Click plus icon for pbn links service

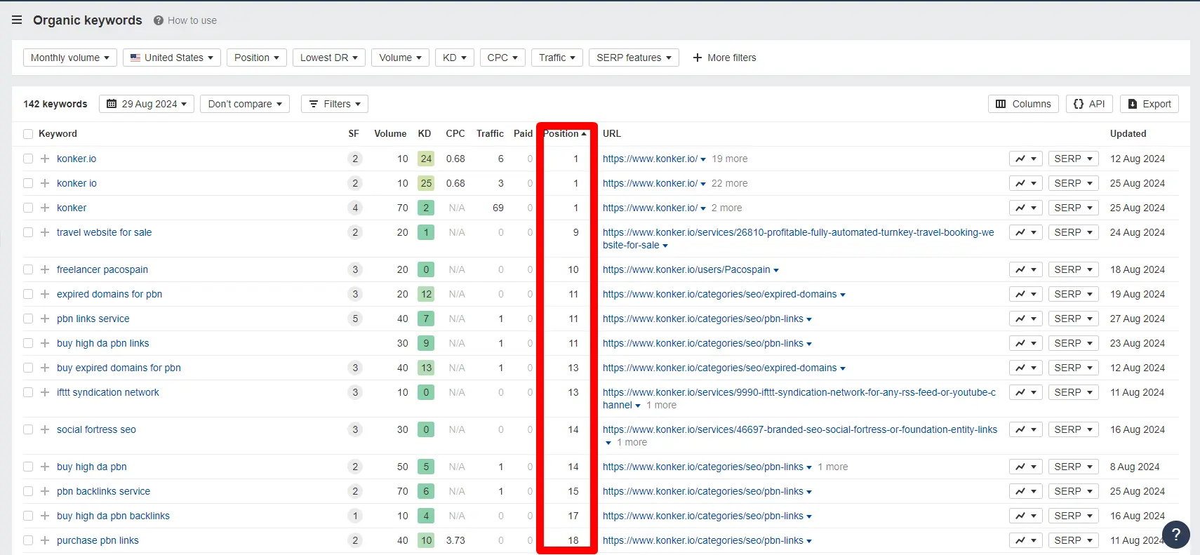45,319
